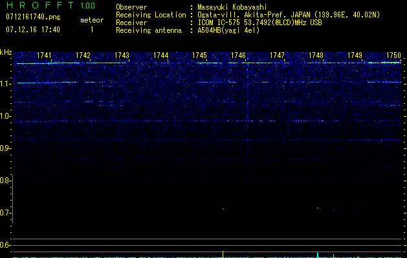Click the 1748 time axis label

(316, 55)
